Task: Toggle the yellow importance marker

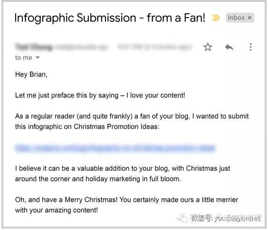Action: coord(216,18)
